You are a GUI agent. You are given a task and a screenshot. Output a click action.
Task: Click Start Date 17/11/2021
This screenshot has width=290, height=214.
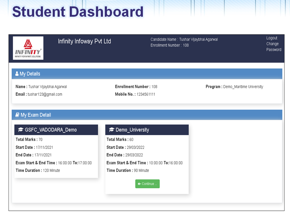pos(34,147)
